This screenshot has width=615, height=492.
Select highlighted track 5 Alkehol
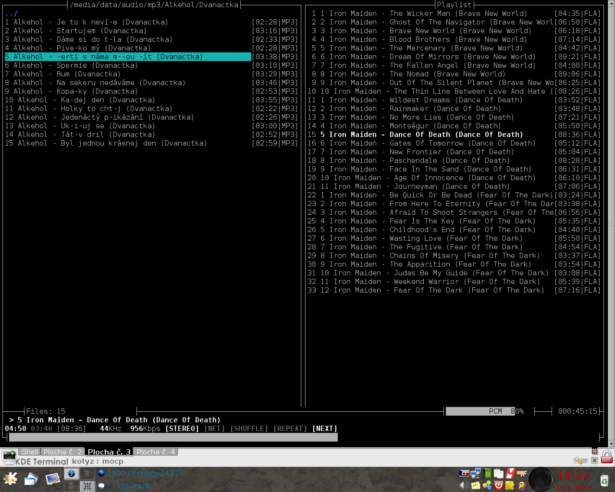(x=151, y=57)
